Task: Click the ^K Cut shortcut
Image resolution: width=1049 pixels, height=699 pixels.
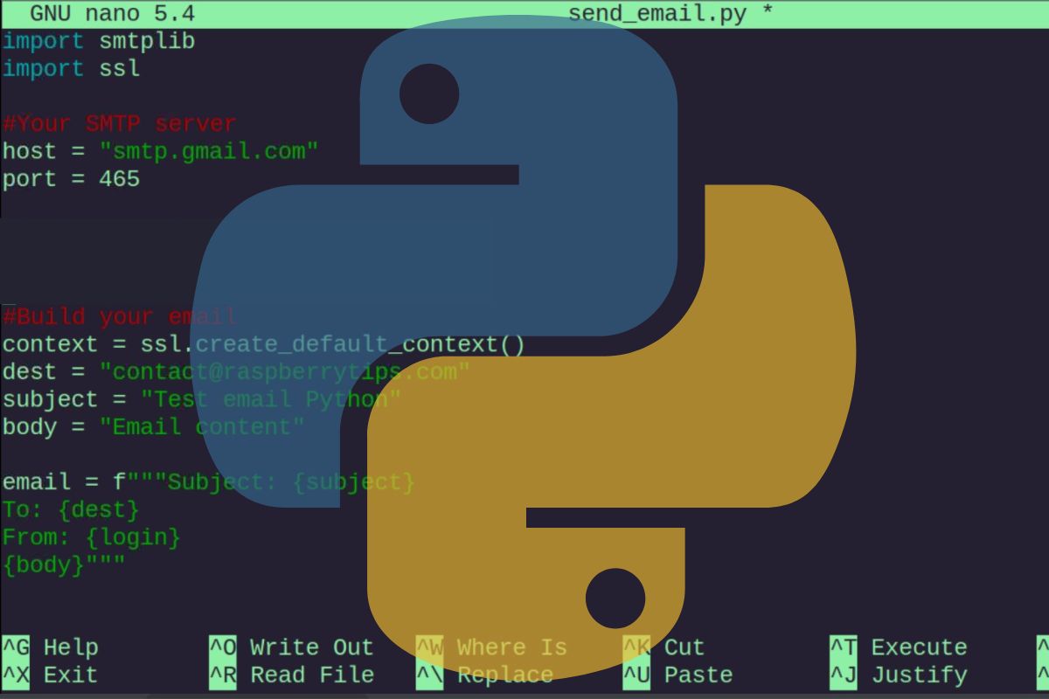Action: click(x=664, y=647)
